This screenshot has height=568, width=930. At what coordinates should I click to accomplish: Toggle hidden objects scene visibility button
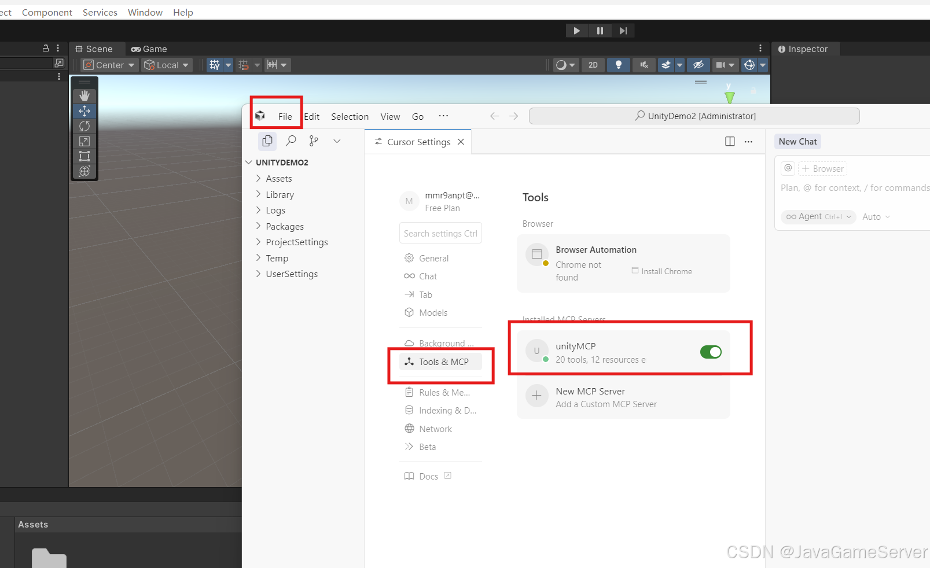pyautogui.click(x=699, y=65)
